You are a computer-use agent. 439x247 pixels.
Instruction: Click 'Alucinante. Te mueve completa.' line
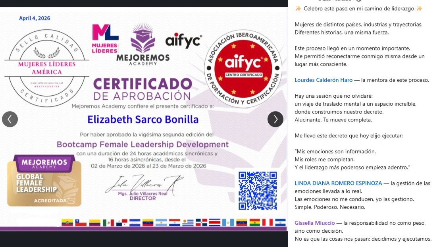(x=333, y=120)
